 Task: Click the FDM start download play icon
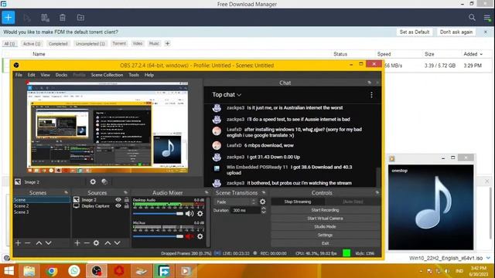[x=27, y=18]
